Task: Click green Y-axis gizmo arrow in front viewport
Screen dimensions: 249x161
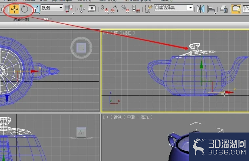Action: click(201, 64)
